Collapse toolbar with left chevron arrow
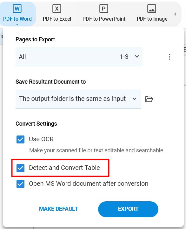The width and height of the screenshot is (186, 229). (175, 14)
